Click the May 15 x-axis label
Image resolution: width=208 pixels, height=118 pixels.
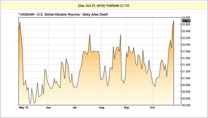[24, 107]
